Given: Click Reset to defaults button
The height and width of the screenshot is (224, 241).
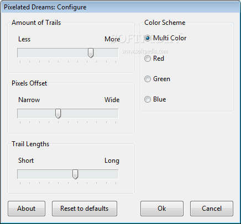Looking at the screenshot, I should (x=85, y=209).
